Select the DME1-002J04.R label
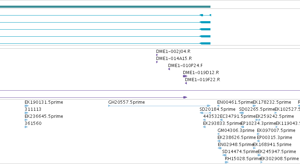This screenshot has height=164, width=300. pos(173,51)
